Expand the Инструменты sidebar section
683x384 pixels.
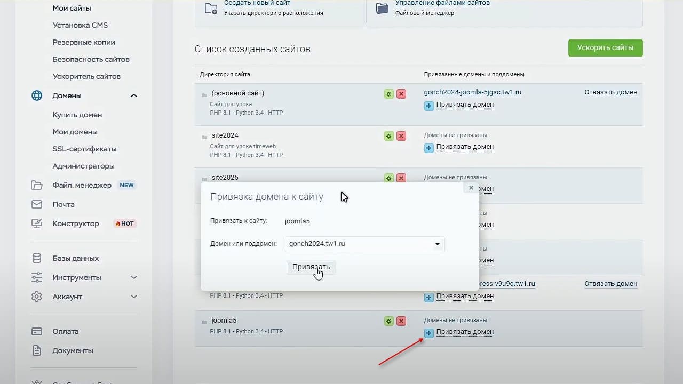pos(134,277)
